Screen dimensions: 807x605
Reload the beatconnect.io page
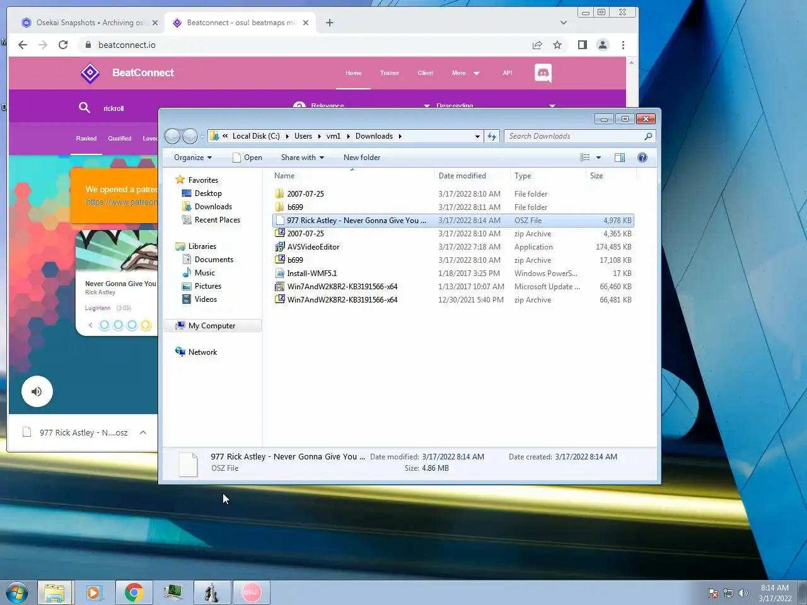[x=63, y=45]
